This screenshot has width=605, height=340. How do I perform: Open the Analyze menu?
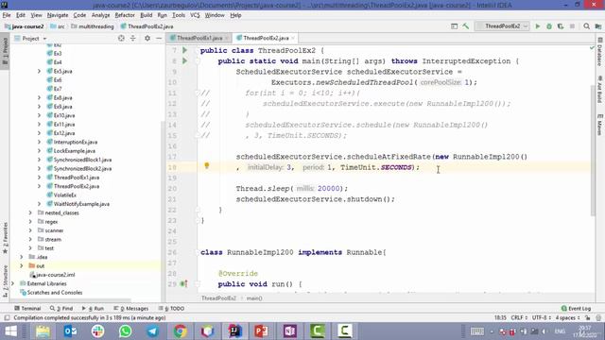100,15
